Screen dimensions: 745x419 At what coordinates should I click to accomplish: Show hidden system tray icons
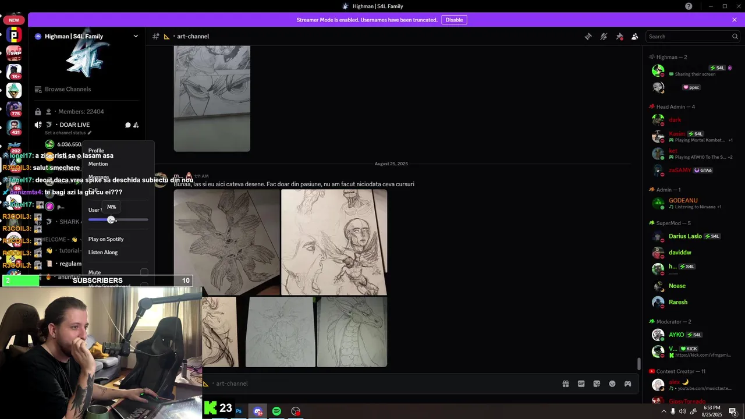[x=664, y=411]
